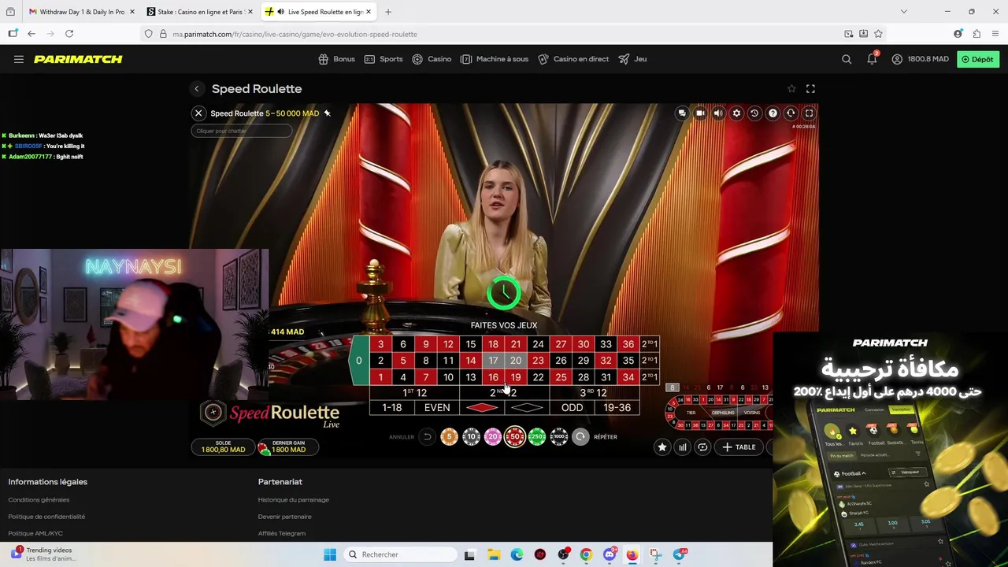Click the chat input field
1008x567 pixels.
(x=241, y=131)
